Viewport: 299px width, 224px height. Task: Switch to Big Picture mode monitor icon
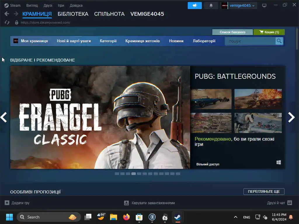coord(264,6)
